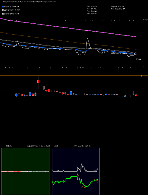Click the '(12,26,9) 0.51, 0.54, -0.03' MACD values
This screenshot has height=195, width=148.
pos(38,146)
